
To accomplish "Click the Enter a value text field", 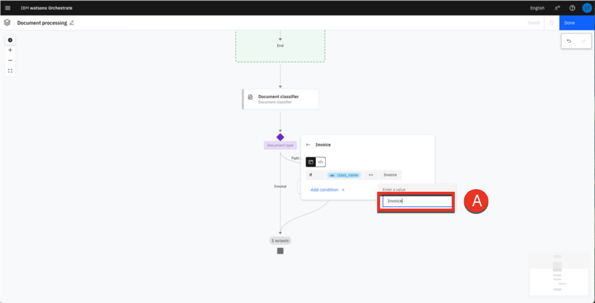I will (x=417, y=201).
